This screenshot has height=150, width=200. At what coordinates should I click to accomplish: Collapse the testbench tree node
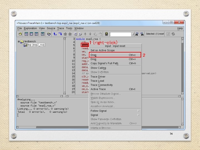coord(19,41)
